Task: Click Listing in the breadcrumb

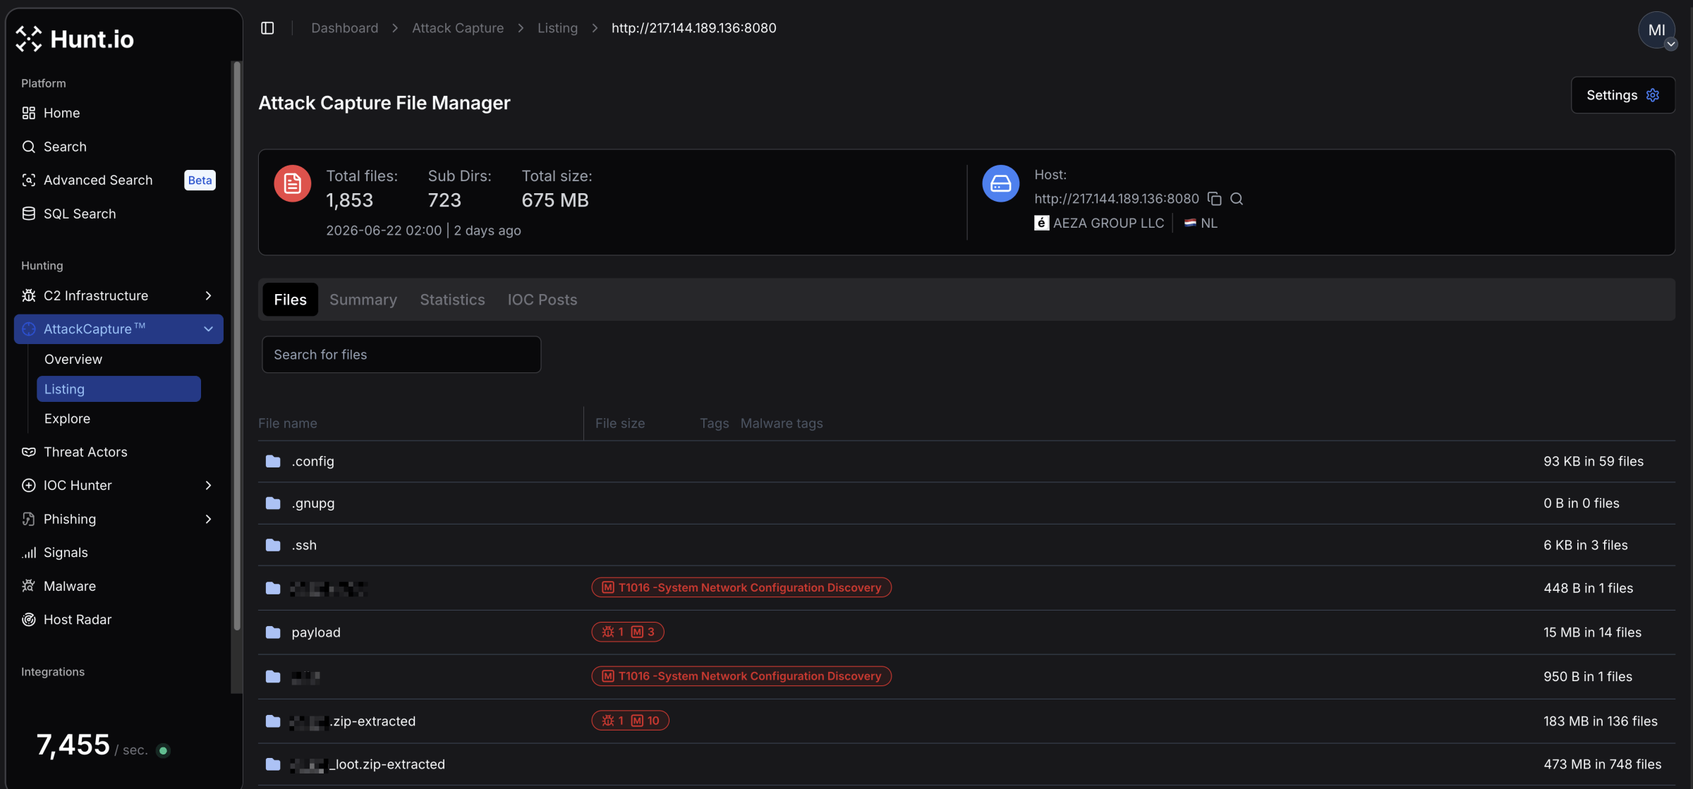Action: coord(557,28)
